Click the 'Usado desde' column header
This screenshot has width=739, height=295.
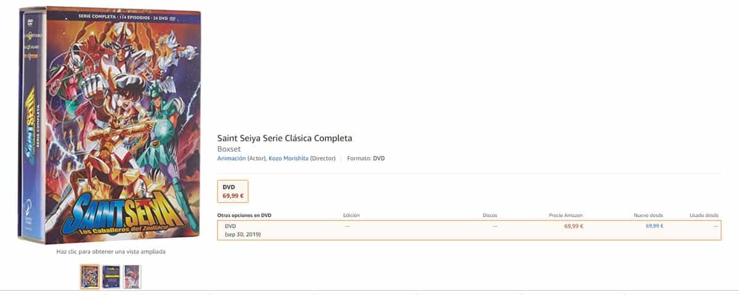coord(703,216)
